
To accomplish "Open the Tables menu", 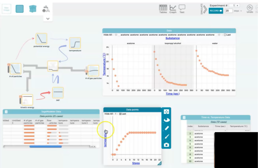I will pyautogui.click(x=163, y=9).
